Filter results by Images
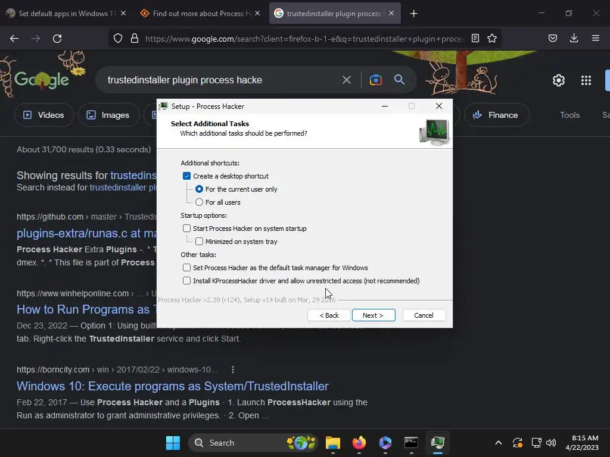 coord(108,115)
